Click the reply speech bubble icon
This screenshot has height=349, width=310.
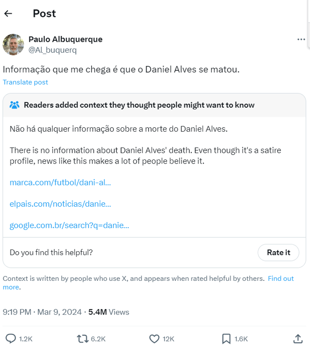coord(10,339)
